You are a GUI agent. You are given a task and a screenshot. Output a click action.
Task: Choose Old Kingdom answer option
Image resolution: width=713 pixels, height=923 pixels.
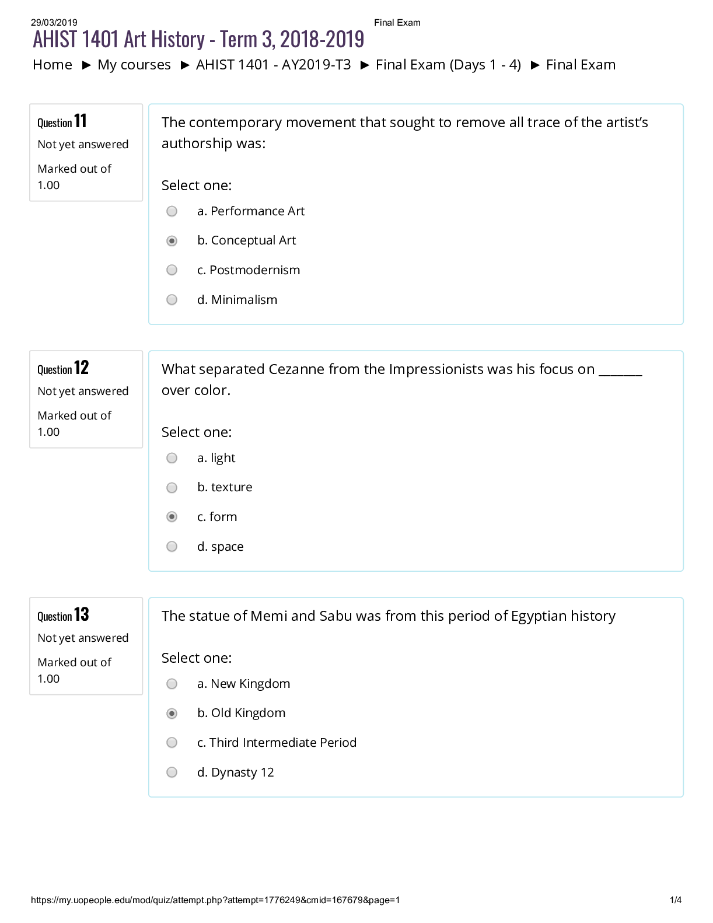[x=172, y=714]
